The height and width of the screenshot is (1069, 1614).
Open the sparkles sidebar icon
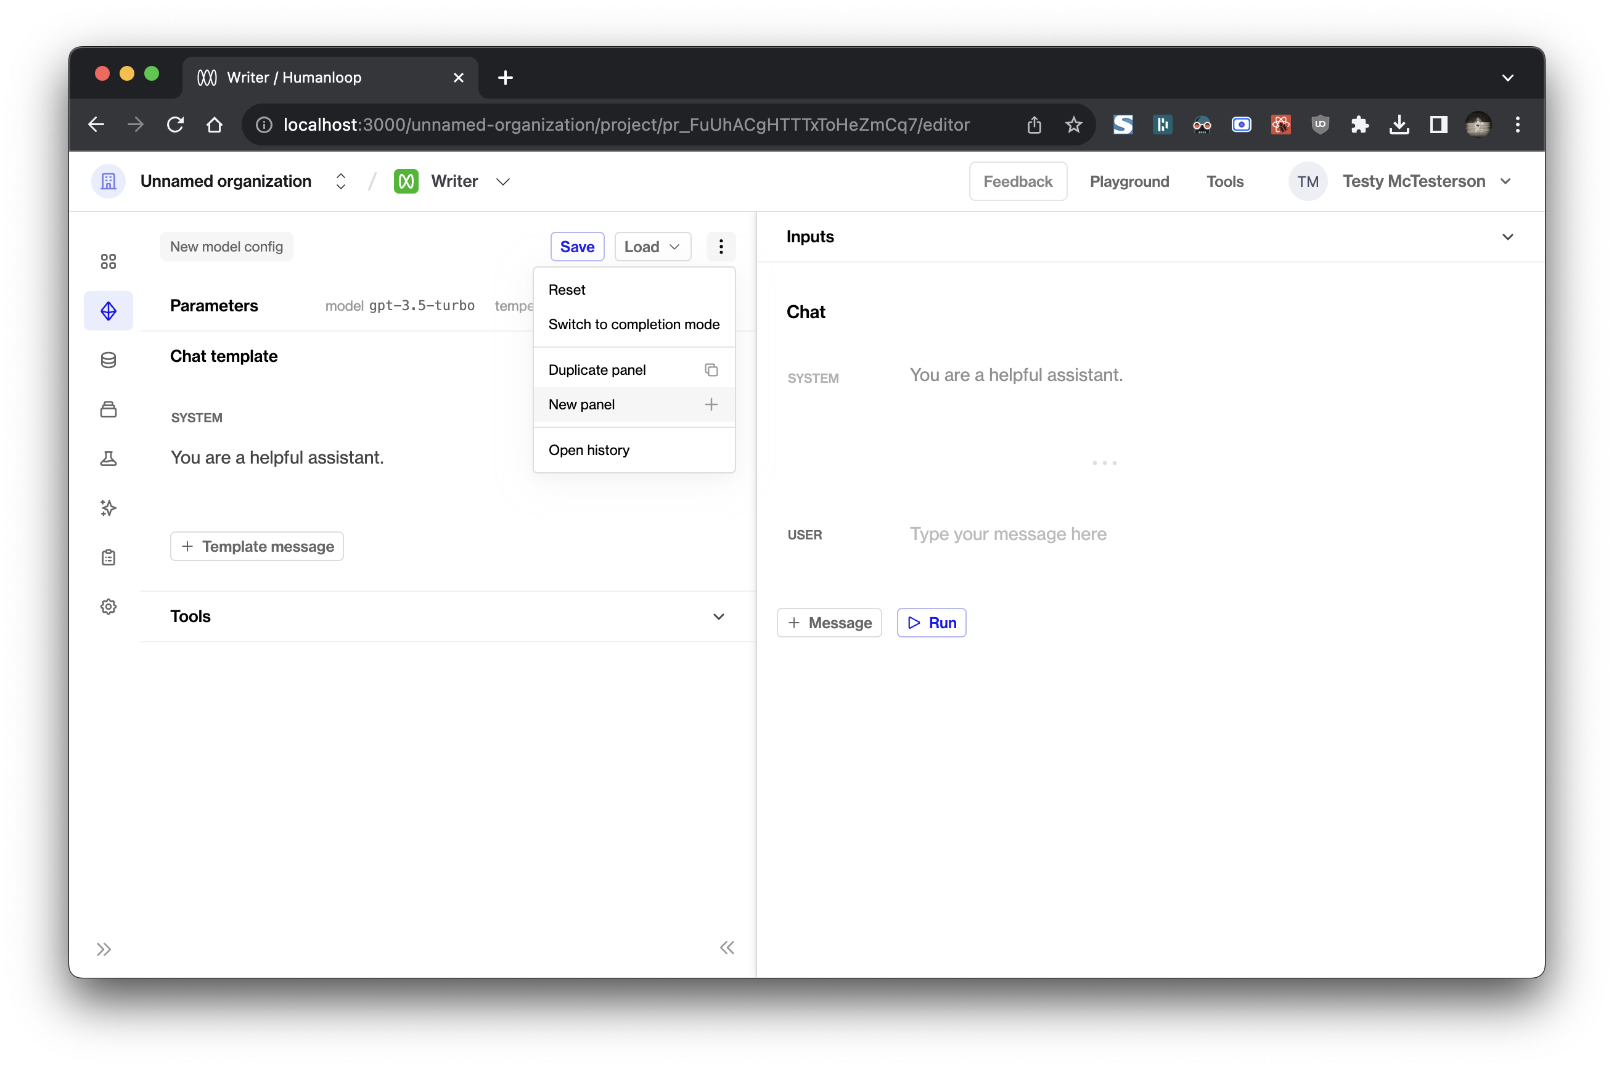(x=109, y=508)
